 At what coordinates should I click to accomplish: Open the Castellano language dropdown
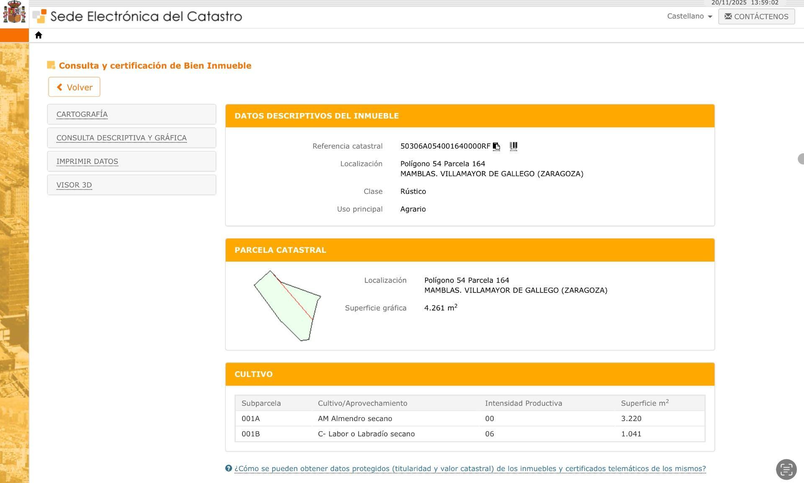[689, 16]
